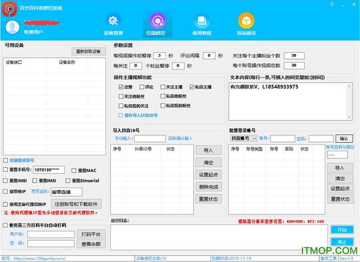Toggle 使用芝麻代理切换IP checkbox
360x262 pixels.
click(5, 204)
